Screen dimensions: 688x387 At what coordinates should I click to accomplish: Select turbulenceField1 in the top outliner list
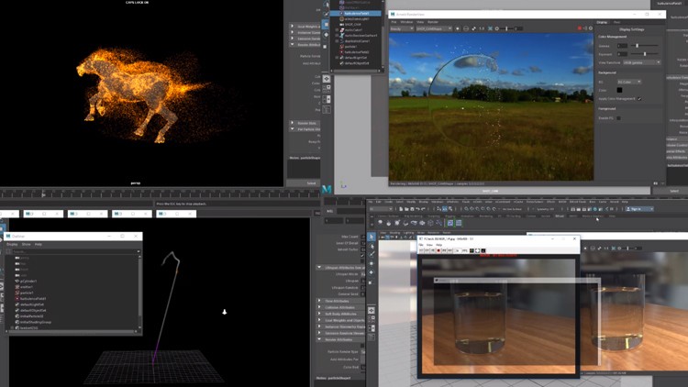[356, 14]
